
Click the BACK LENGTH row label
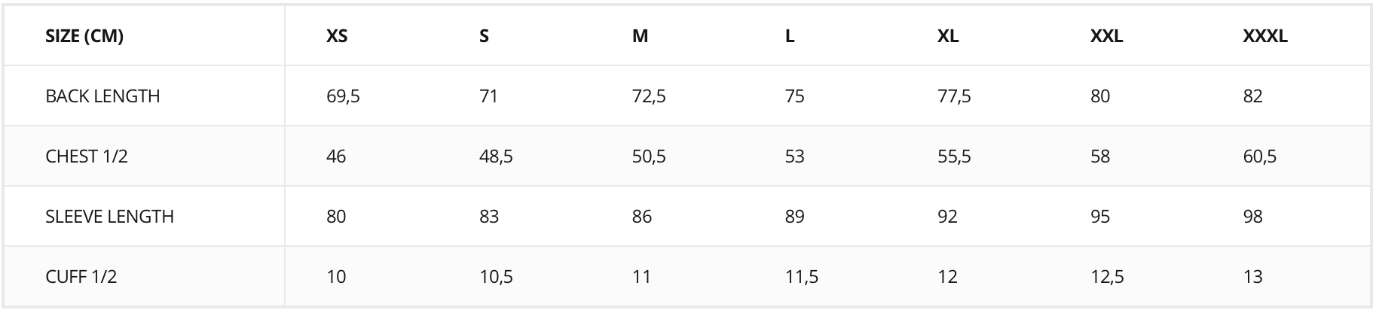click(102, 96)
